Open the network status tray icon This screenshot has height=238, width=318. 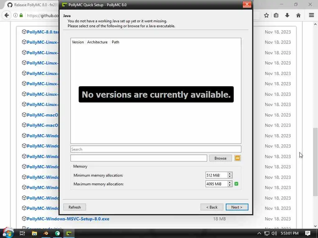point(267,233)
